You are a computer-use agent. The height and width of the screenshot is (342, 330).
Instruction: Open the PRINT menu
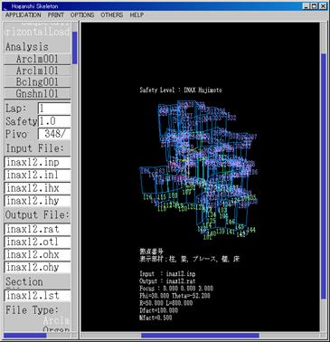pos(56,15)
